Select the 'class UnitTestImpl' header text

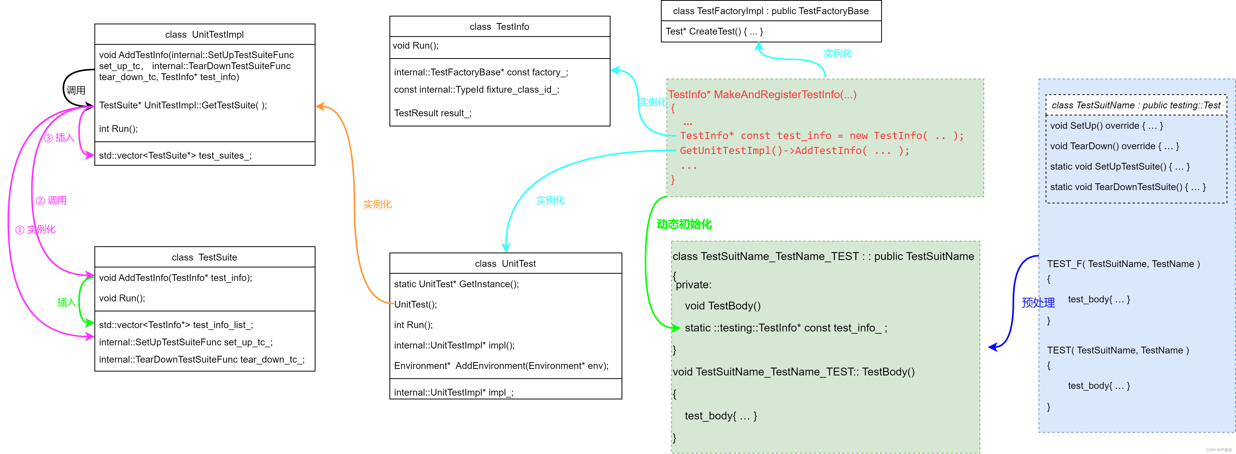coord(204,35)
